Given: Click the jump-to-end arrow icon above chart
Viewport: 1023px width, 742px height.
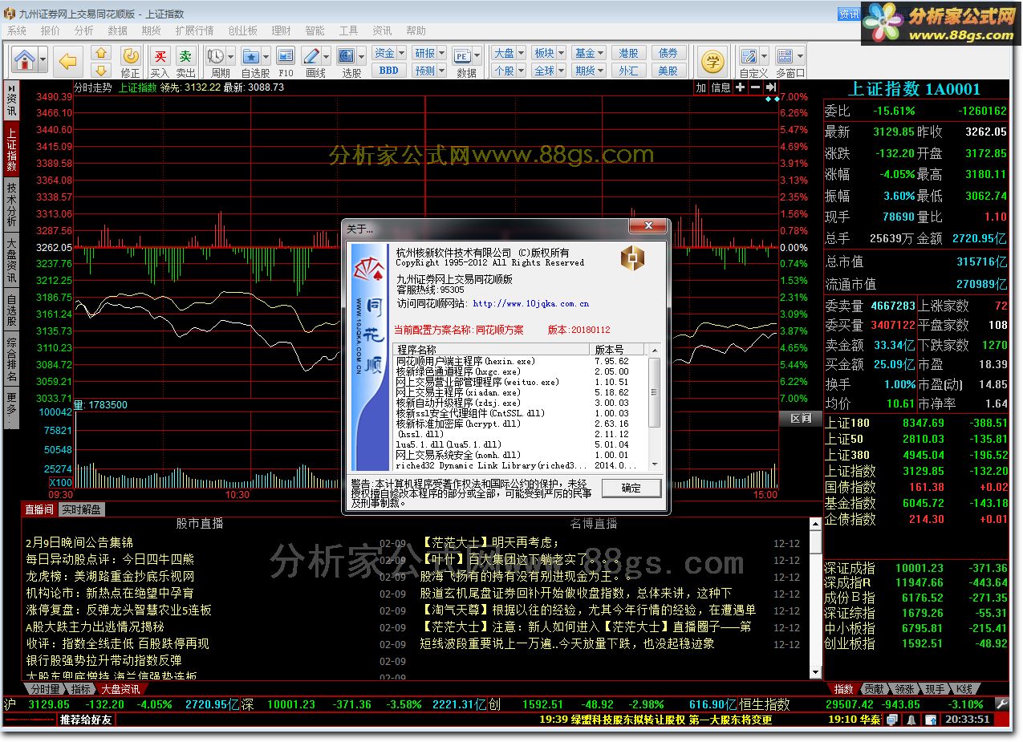Looking at the screenshot, I should click(770, 87).
